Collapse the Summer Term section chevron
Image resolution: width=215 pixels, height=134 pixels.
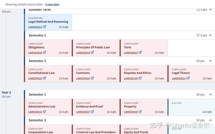tap(210, 10)
